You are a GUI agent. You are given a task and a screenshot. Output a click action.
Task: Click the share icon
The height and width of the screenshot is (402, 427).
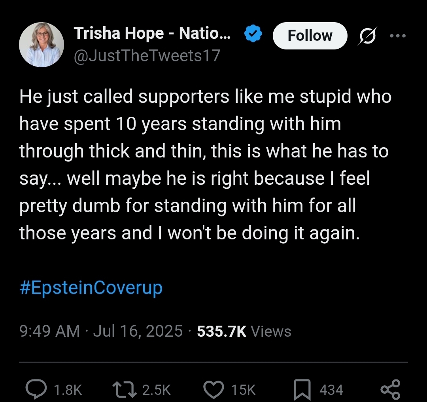click(x=390, y=389)
